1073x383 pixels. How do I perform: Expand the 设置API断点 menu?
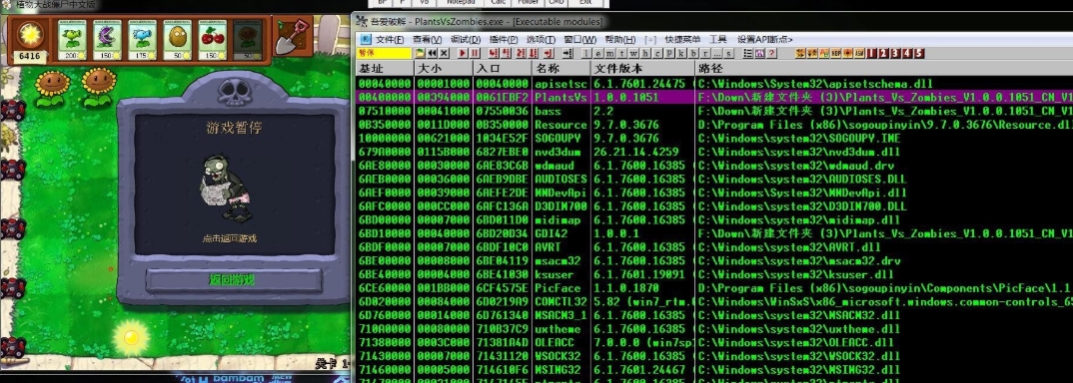pyautogui.click(x=764, y=40)
